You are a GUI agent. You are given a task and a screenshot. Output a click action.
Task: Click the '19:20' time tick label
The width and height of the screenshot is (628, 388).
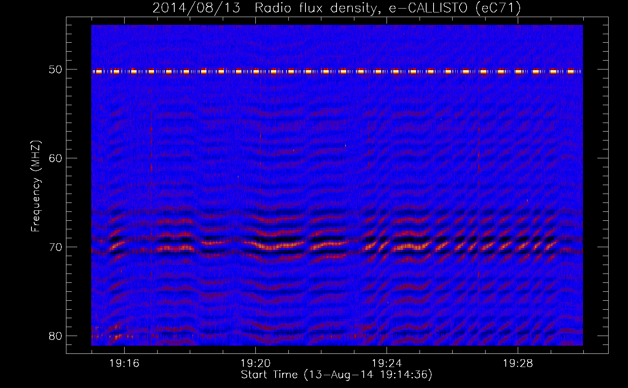(255, 364)
